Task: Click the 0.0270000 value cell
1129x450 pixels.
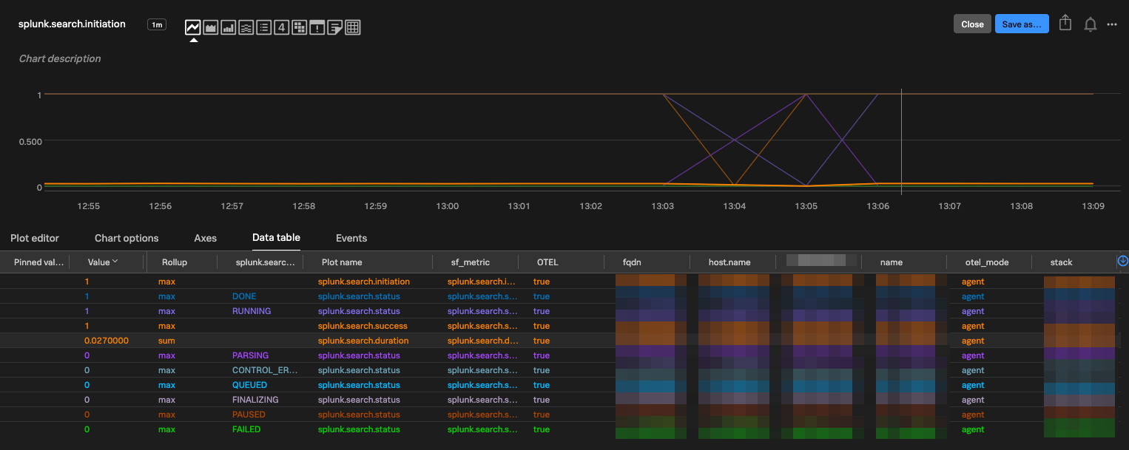Action: (x=107, y=341)
